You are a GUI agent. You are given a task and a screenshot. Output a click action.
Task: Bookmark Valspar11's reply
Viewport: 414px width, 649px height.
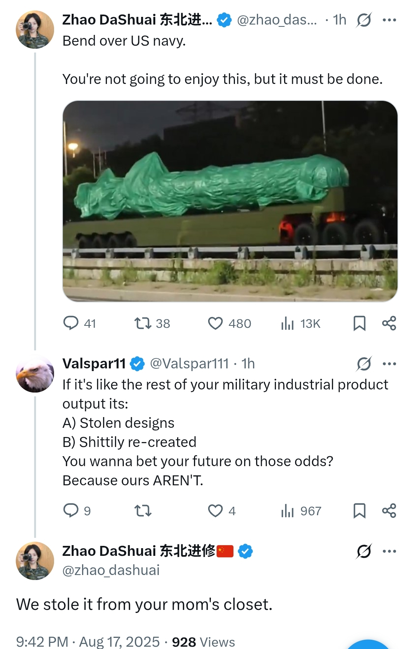pos(359,511)
